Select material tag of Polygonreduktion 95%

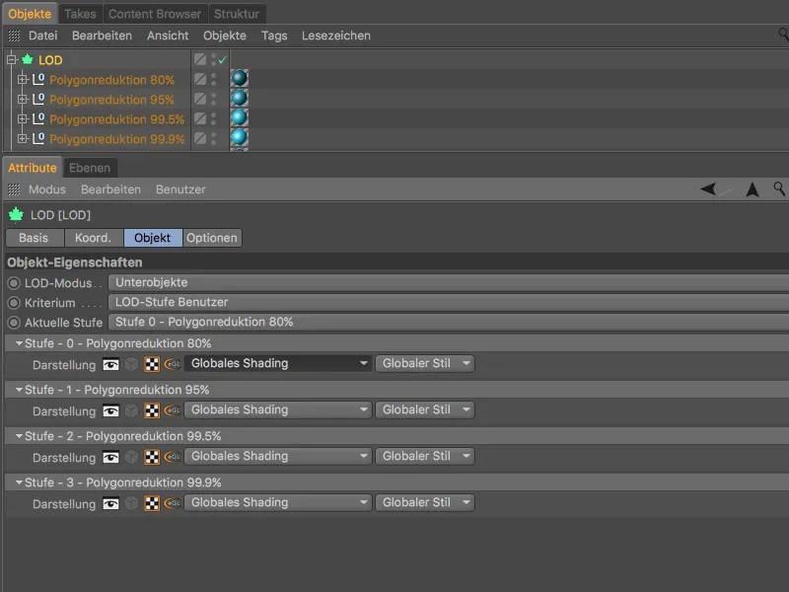click(239, 98)
